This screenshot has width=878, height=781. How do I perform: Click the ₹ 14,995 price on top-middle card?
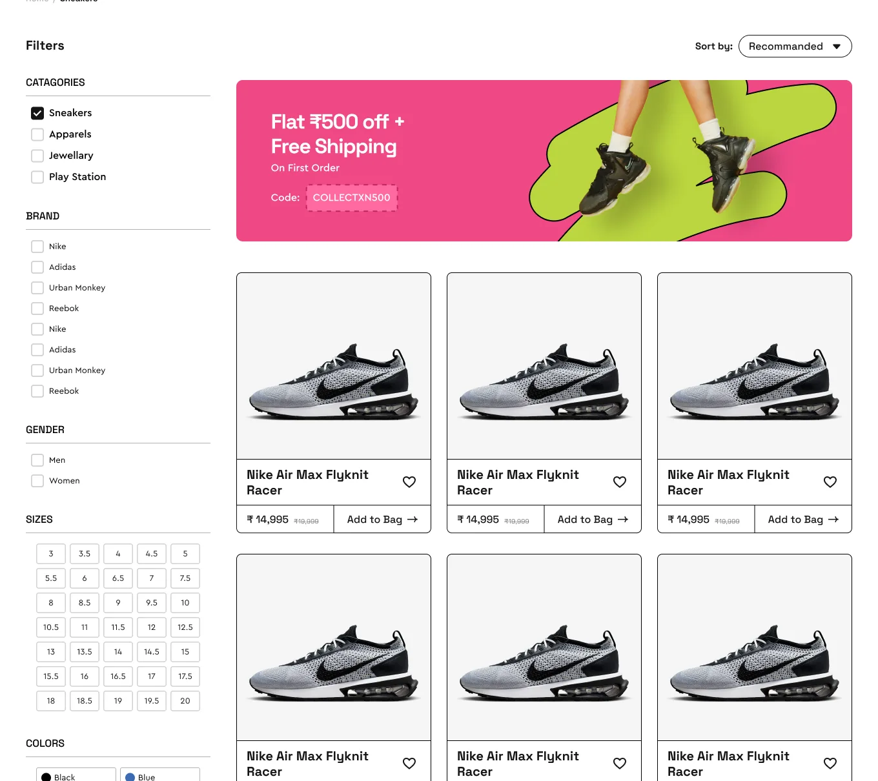coord(478,520)
